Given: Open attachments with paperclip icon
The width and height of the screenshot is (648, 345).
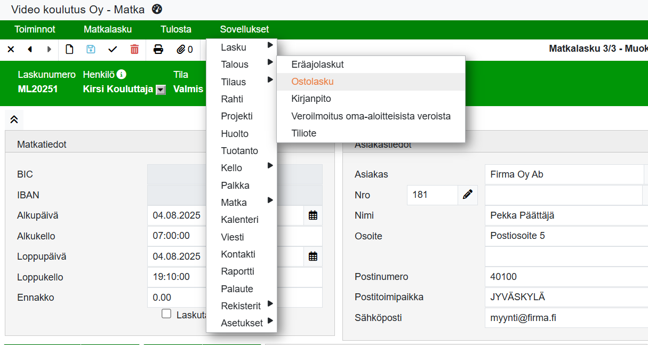Looking at the screenshot, I should [x=184, y=50].
